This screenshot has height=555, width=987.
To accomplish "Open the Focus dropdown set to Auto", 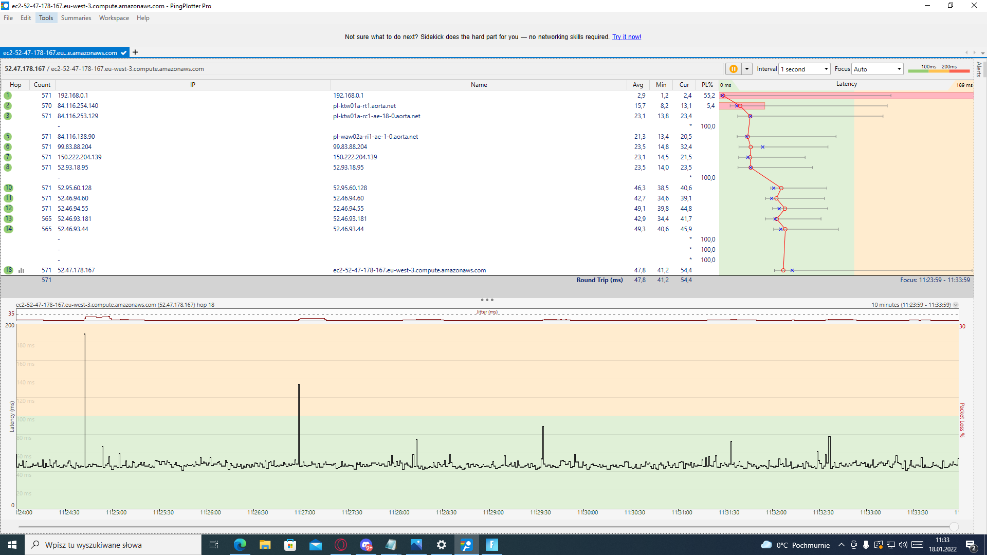I will (877, 69).
